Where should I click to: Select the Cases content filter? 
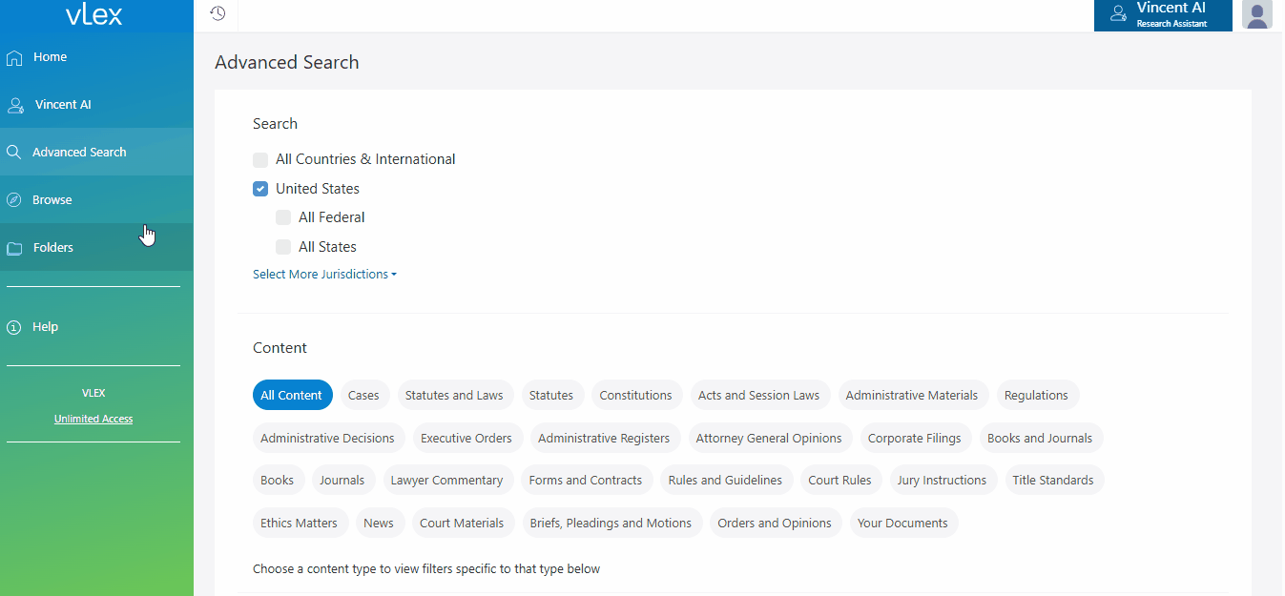tap(363, 395)
